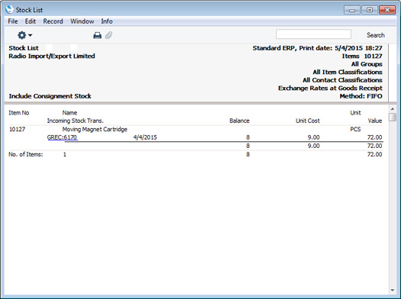Open the GREC:6170 goods receipt link
401x299 pixels.
63,137
